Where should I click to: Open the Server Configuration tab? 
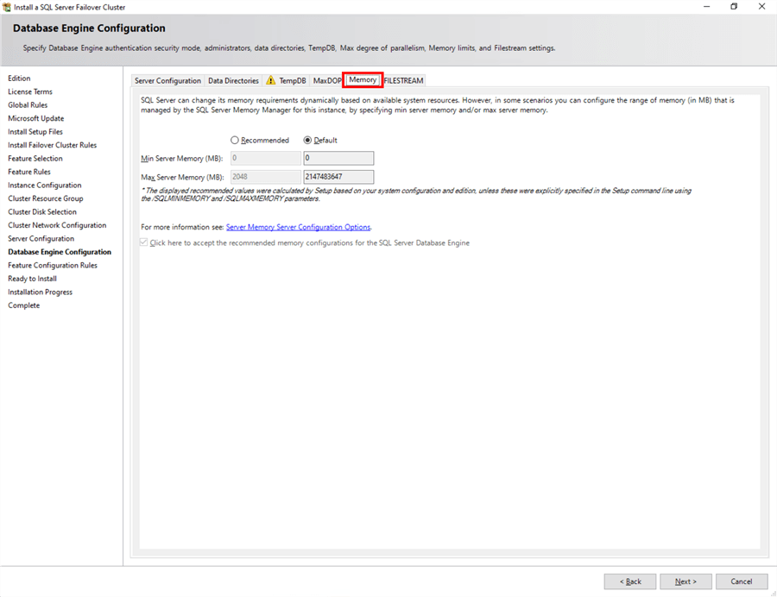point(167,81)
